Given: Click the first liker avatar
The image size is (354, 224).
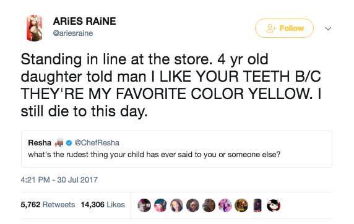Looking at the screenshot, I should 144,205.
